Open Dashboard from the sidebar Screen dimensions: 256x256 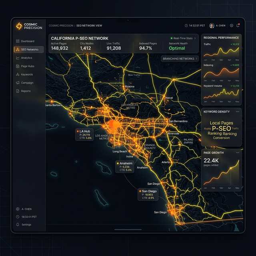[27, 41]
